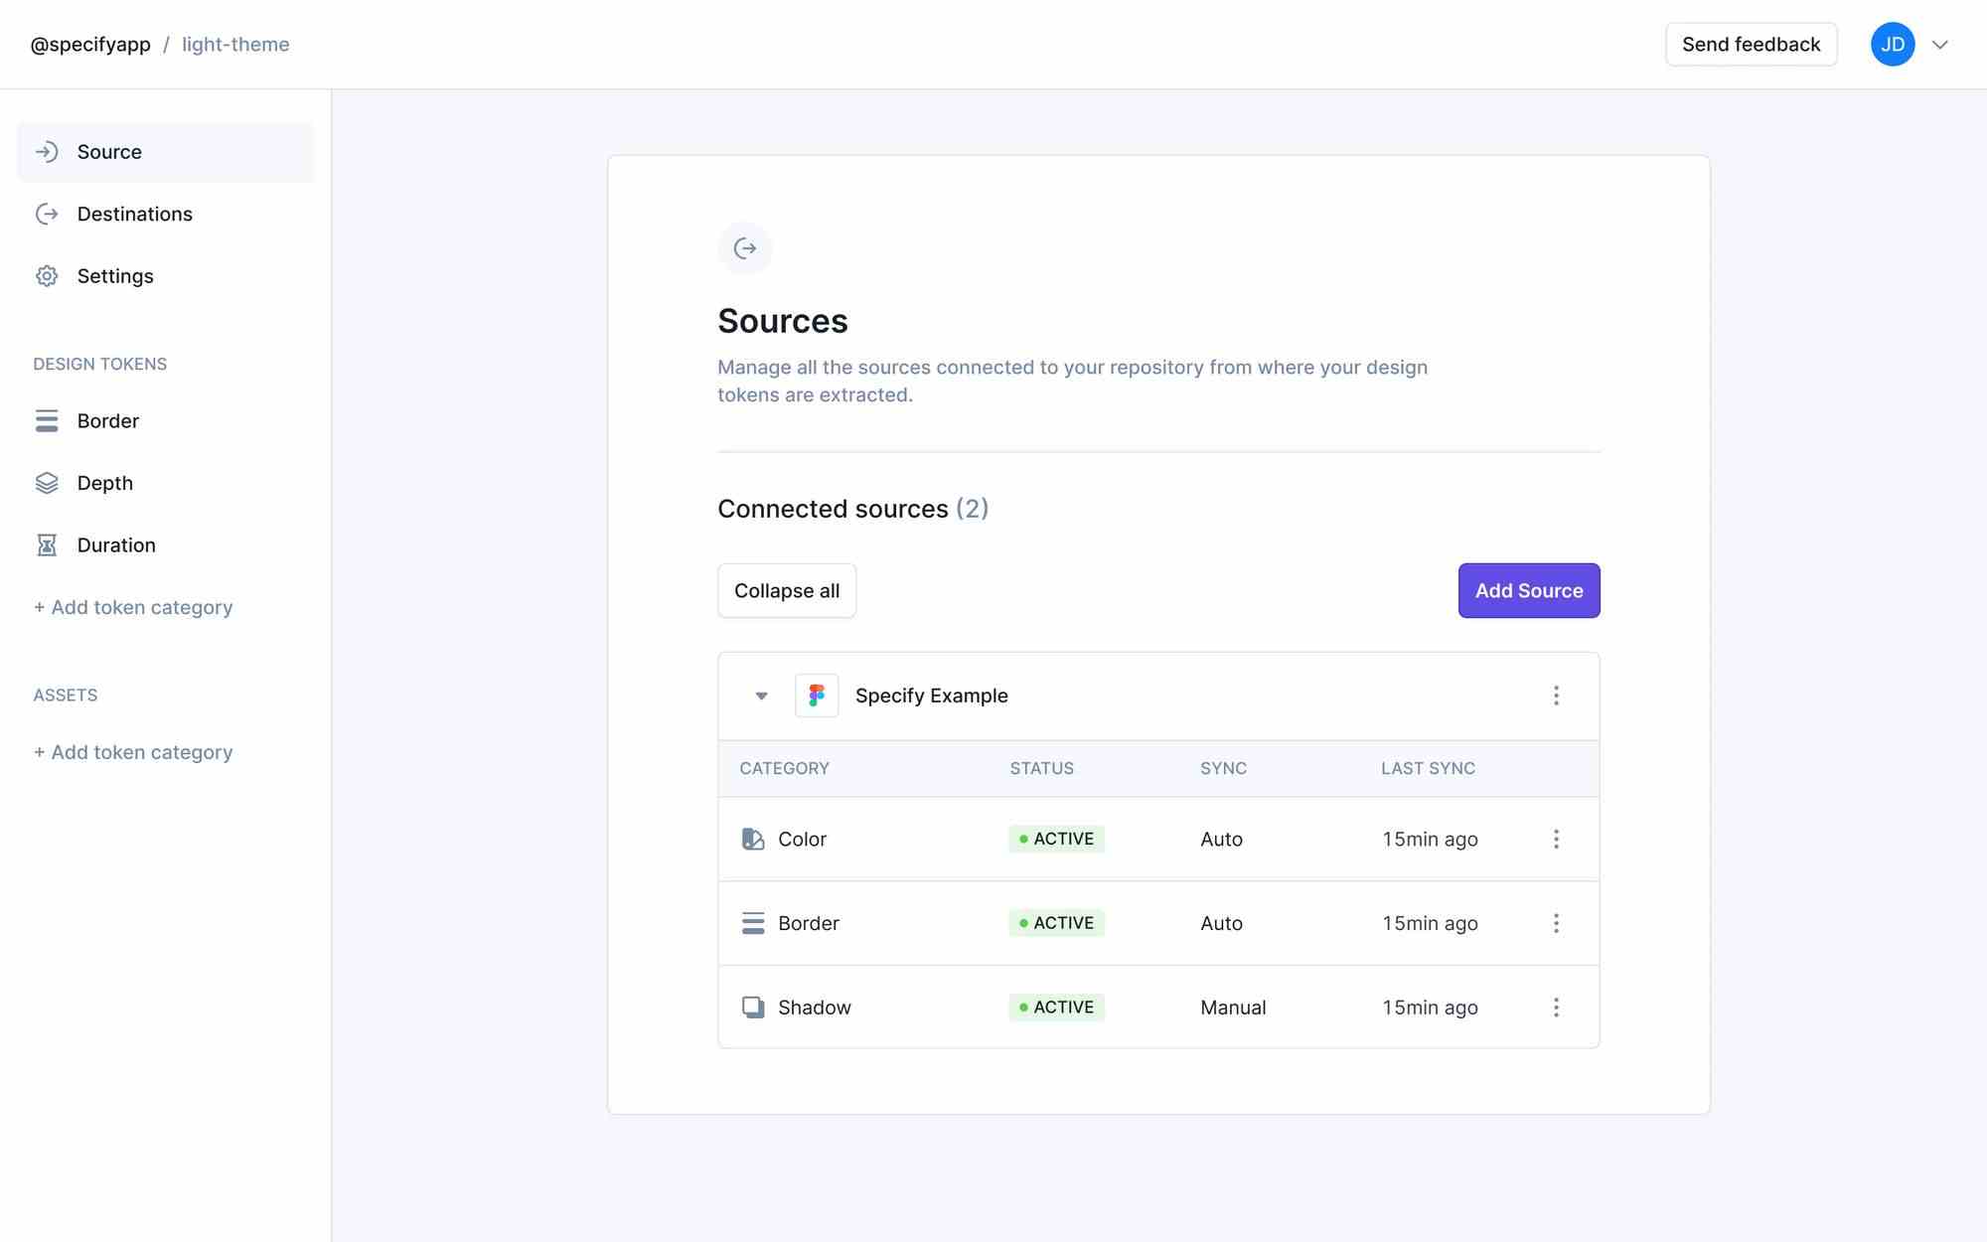Click the Send feedback button
The width and height of the screenshot is (1987, 1242).
point(1751,45)
